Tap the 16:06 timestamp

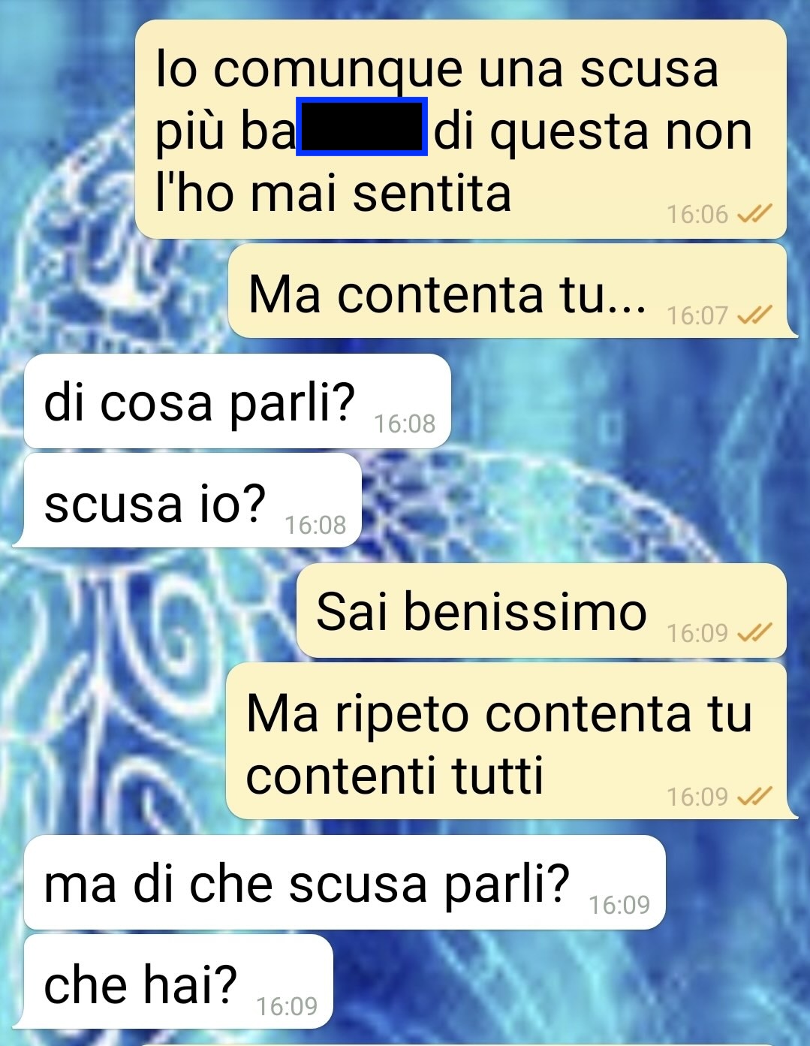click(x=697, y=215)
